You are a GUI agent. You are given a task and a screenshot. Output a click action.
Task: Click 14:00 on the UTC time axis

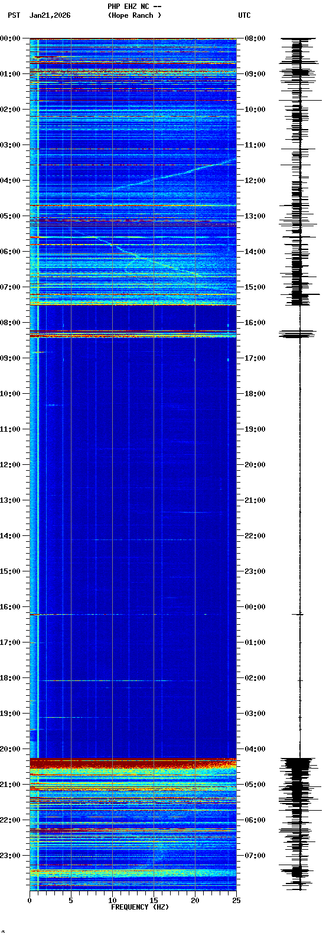(x=255, y=252)
